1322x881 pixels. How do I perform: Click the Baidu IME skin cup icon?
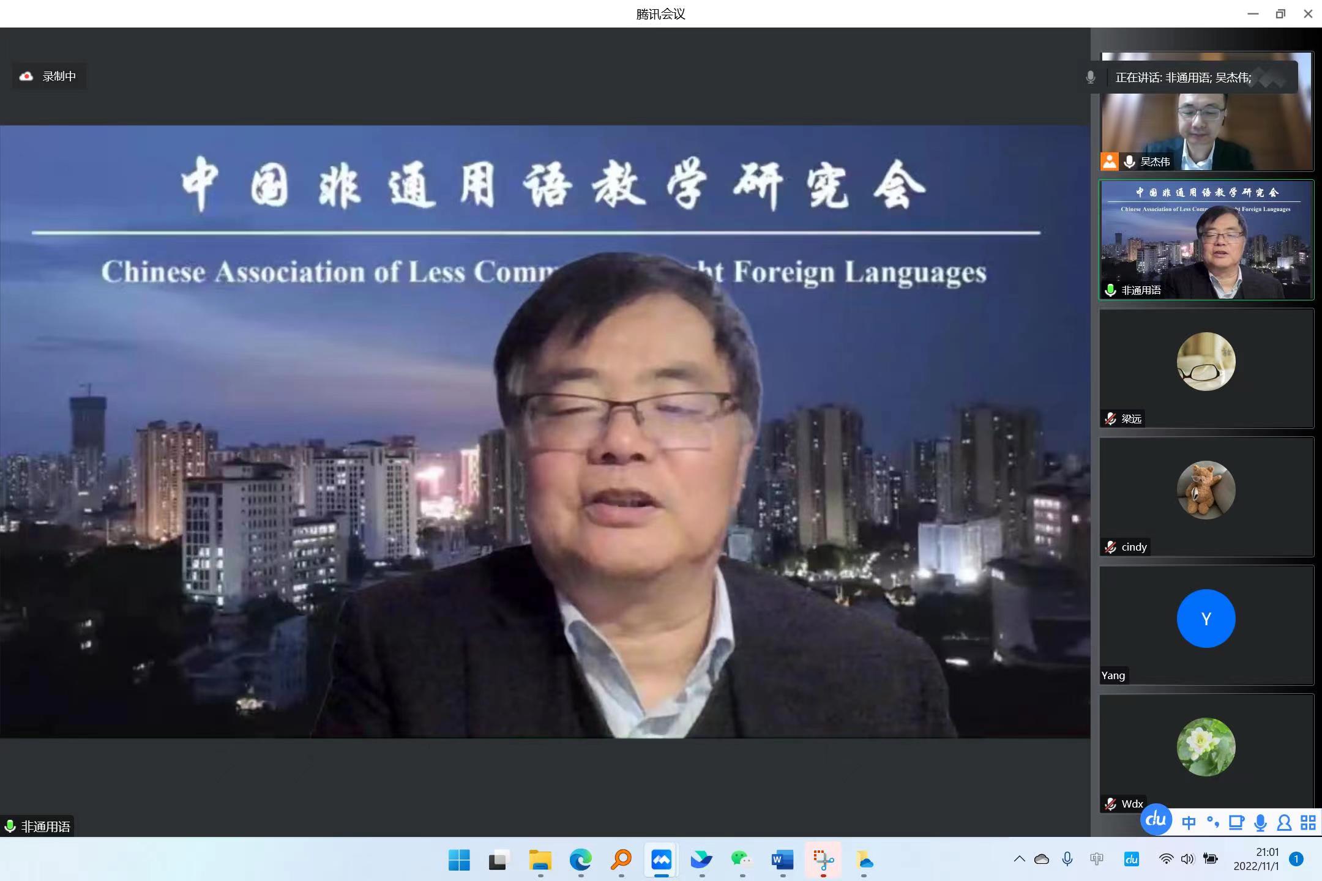pyautogui.click(x=1236, y=823)
